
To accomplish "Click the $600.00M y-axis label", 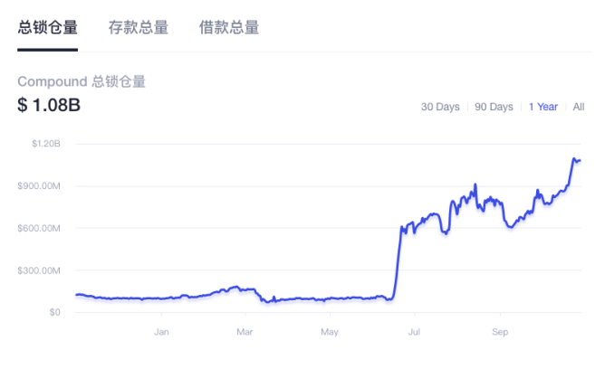I will pos(39,229).
